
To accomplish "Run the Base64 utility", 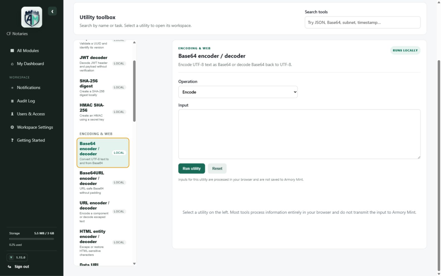I will [191, 169].
